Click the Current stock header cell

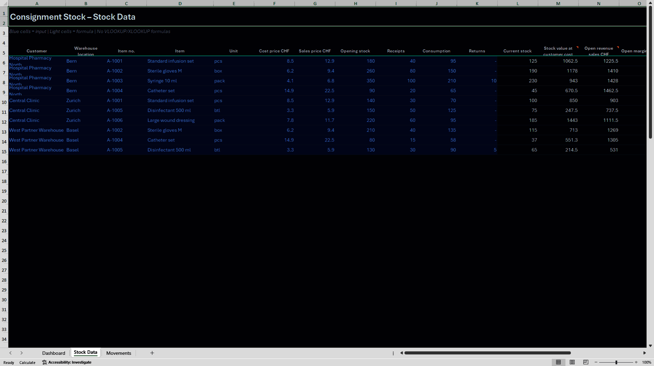tap(517, 51)
